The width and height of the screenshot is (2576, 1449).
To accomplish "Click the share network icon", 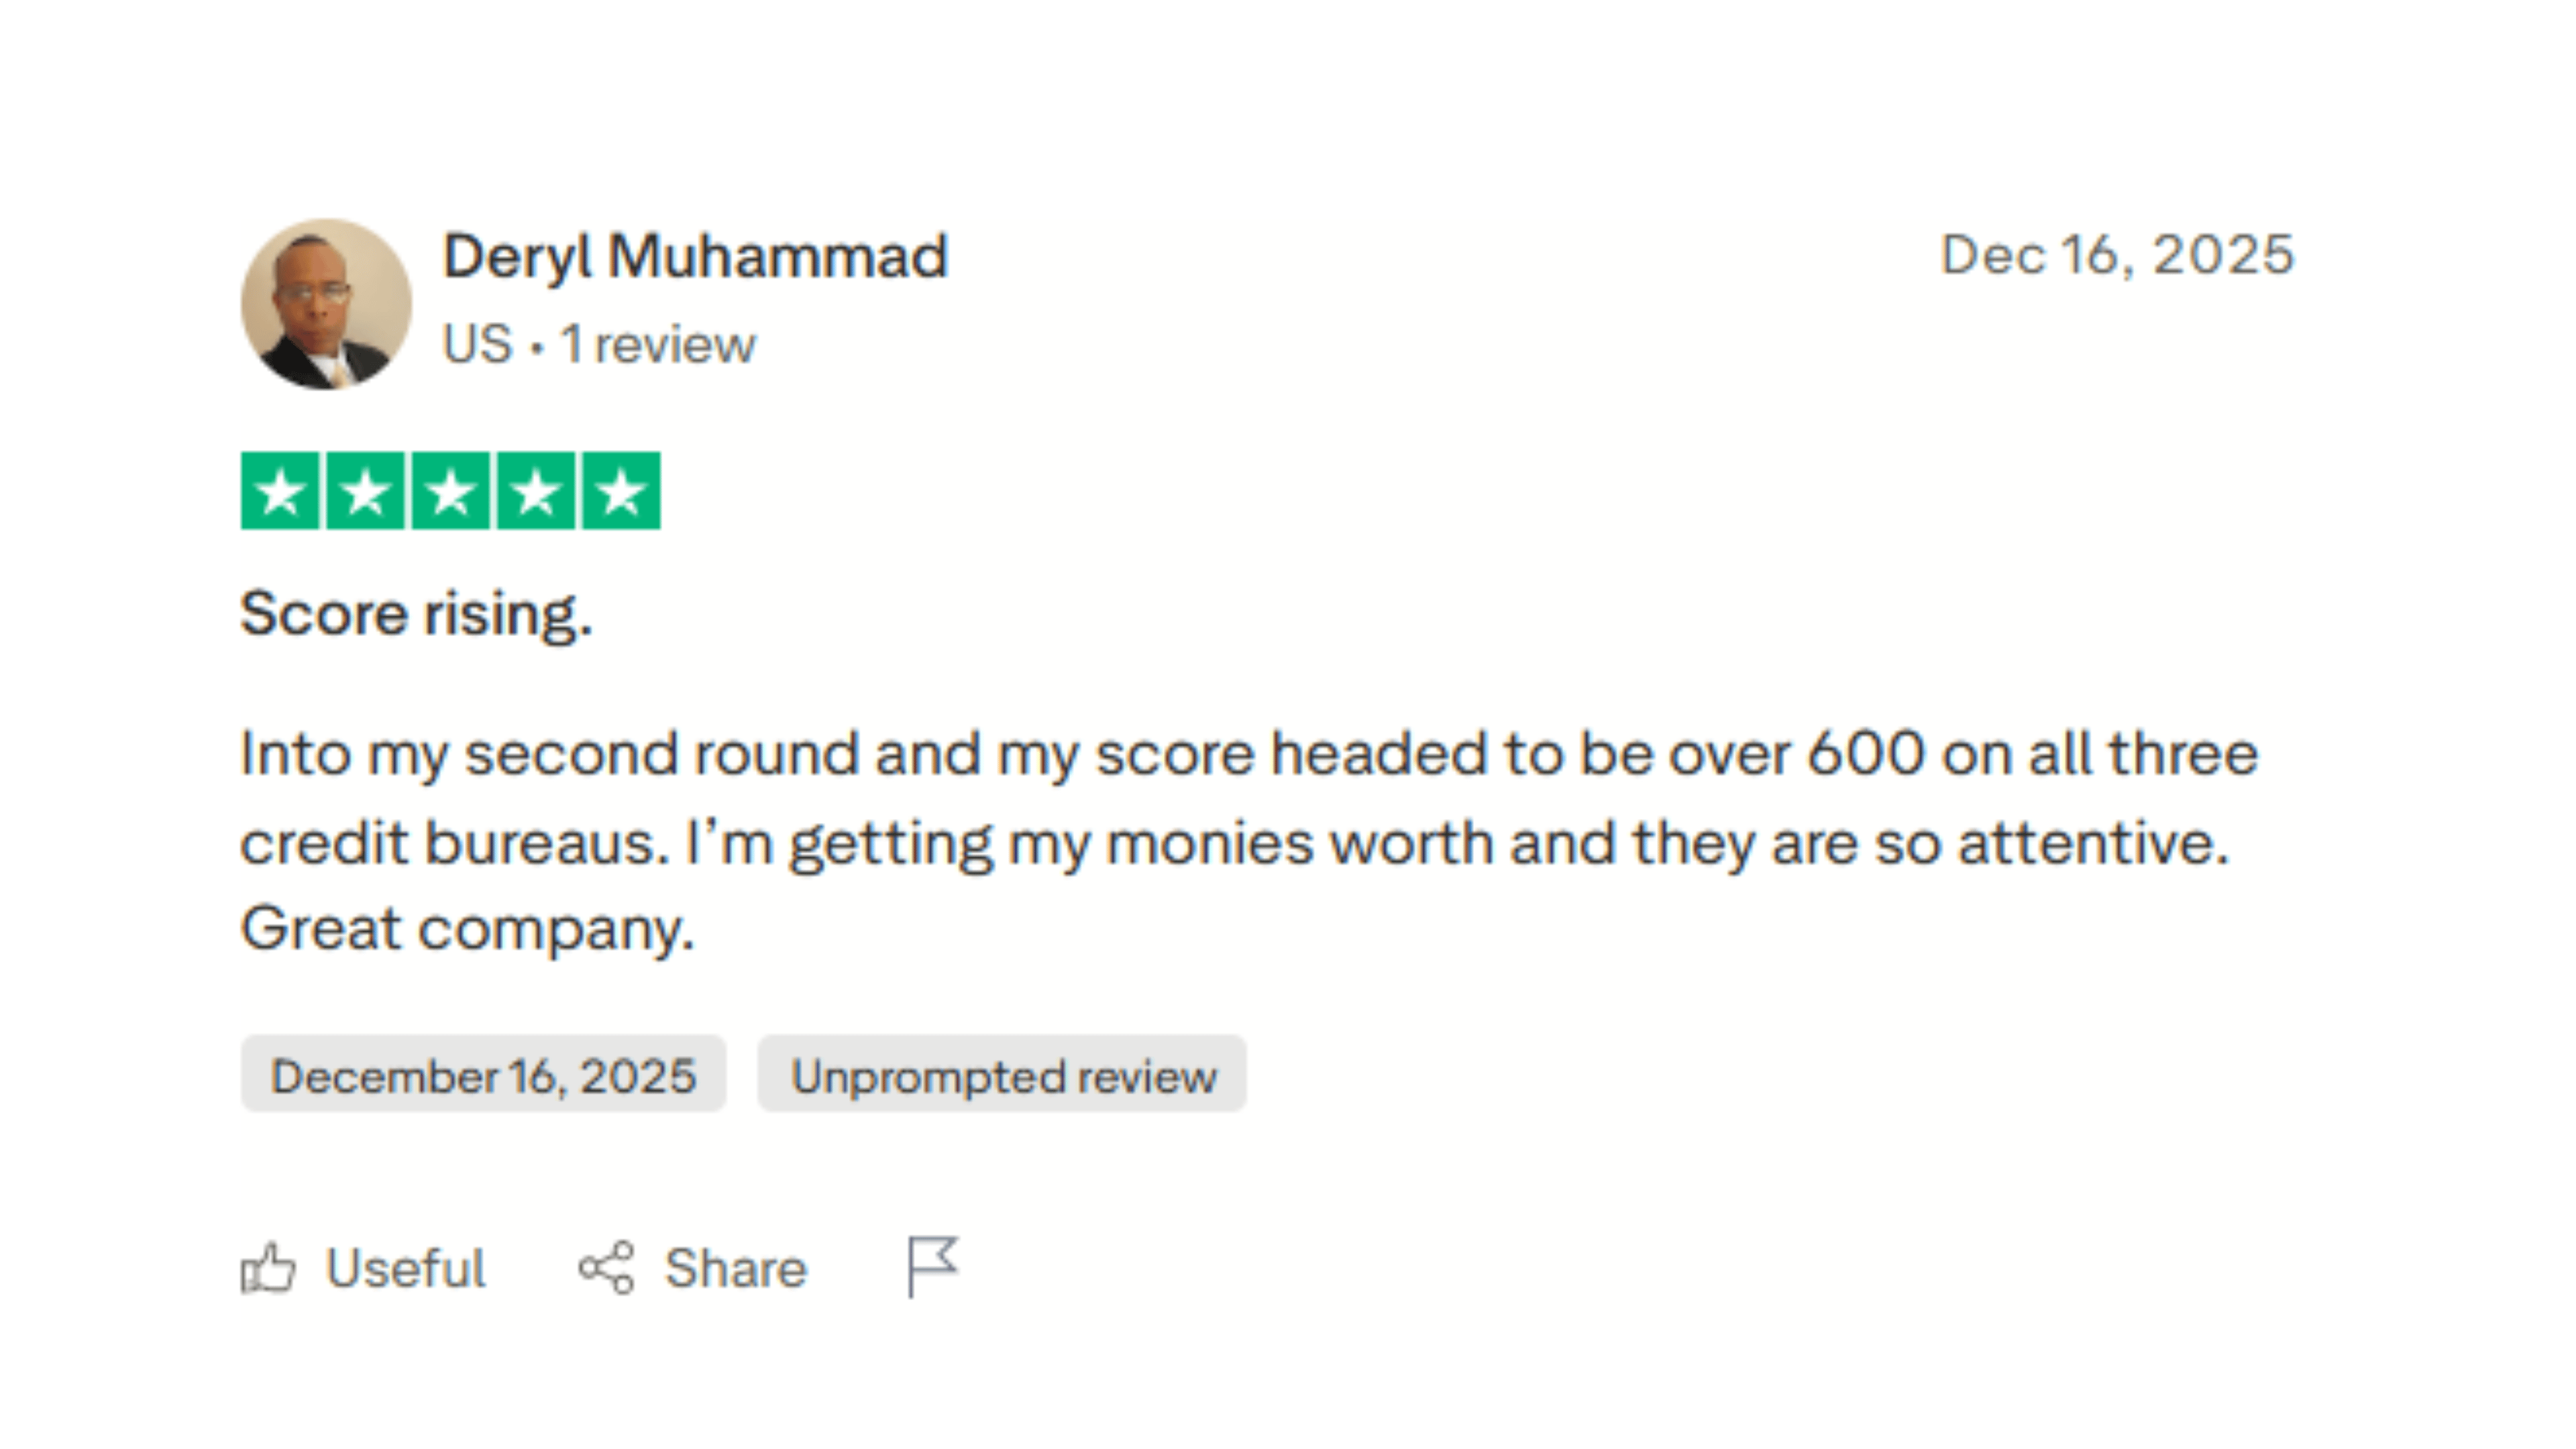I will [x=606, y=1268].
